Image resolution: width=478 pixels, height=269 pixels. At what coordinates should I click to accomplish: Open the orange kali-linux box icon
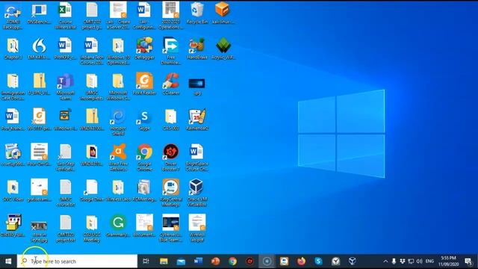(223, 13)
